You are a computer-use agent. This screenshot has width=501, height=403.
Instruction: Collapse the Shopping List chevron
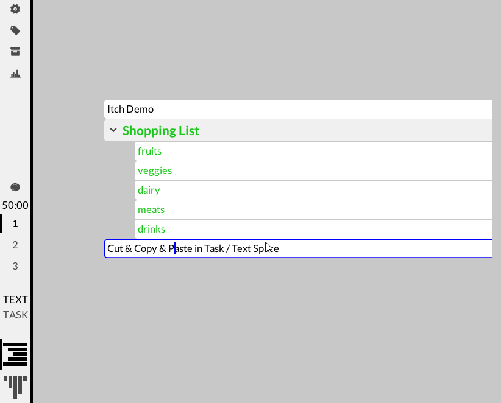113,130
